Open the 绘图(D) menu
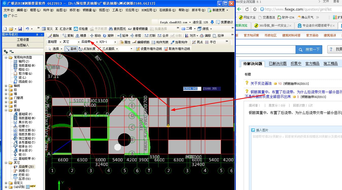 point(61,10)
